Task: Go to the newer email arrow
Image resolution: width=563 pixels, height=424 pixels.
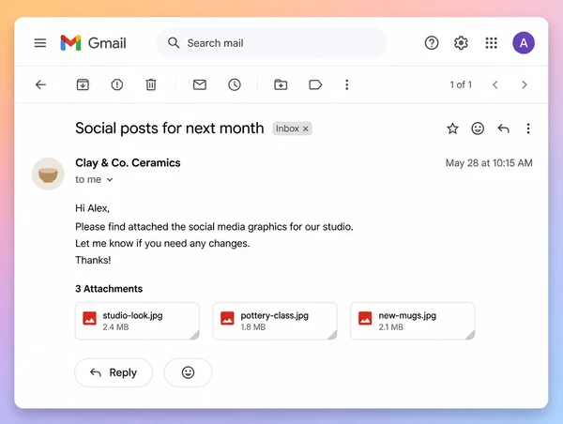Action: [495, 84]
